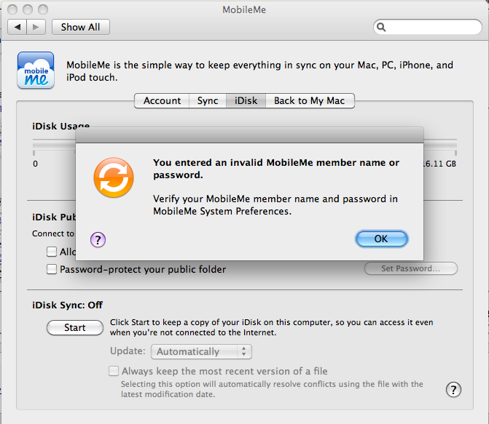
Task: Click the 'Verify your MobileMe member name' text
Action: (275, 205)
